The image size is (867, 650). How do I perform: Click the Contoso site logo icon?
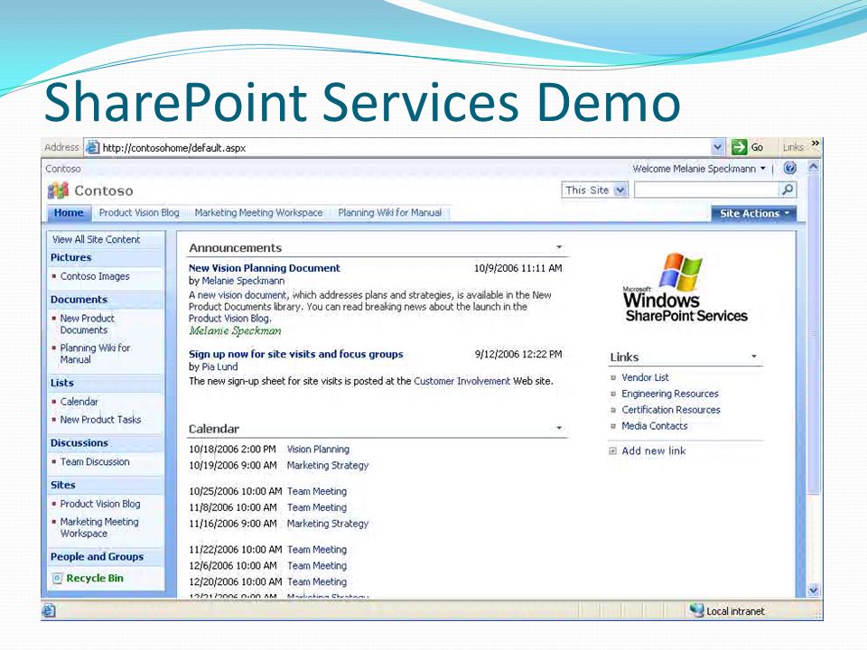pyautogui.click(x=58, y=190)
